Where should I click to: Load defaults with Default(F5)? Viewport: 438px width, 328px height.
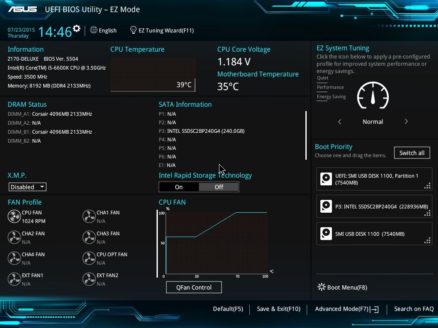(228, 309)
